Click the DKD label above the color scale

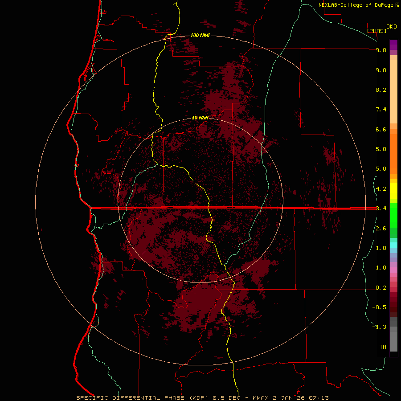point(392,27)
